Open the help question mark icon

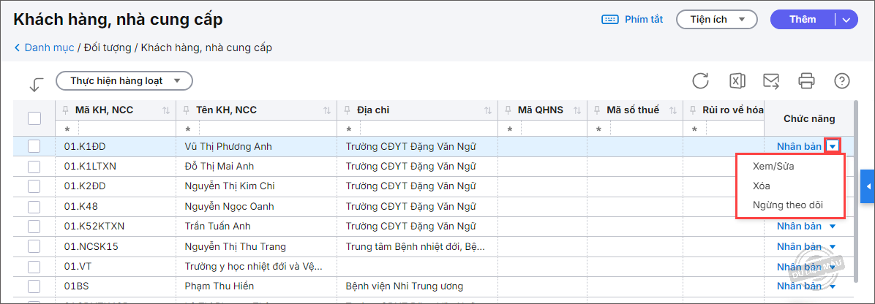coord(842,80)
